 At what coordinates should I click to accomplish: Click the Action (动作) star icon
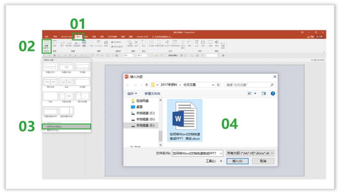[x=136, y=43]
